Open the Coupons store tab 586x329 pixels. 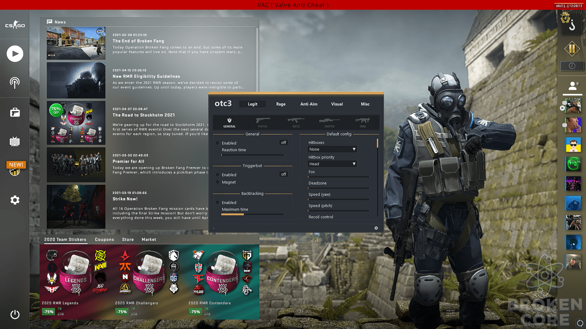click(x=104, y=239)
